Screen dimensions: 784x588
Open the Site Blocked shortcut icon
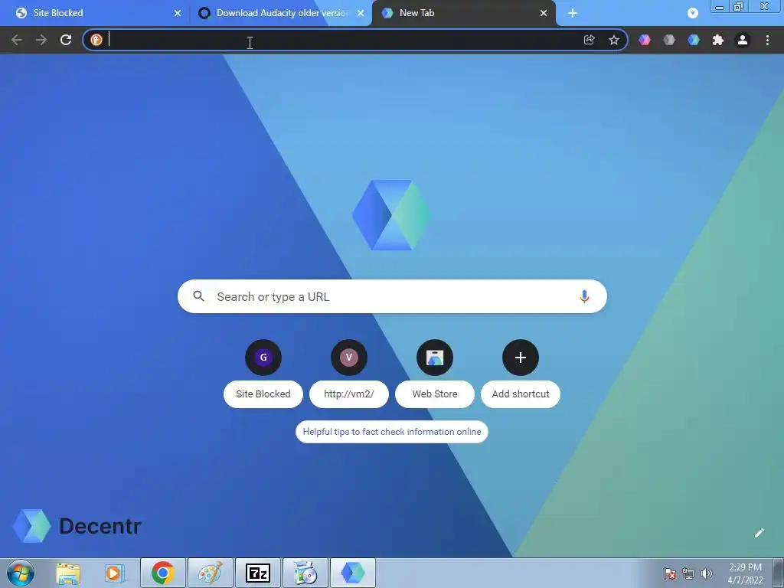[263, 358]
